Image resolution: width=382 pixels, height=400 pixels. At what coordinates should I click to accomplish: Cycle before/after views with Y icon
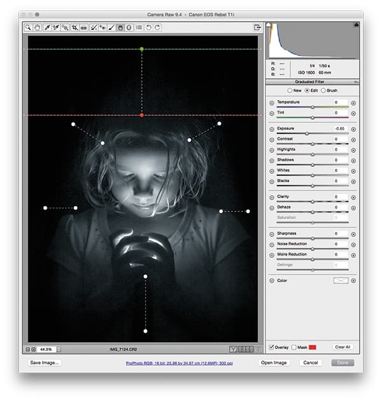pos(233,349)
